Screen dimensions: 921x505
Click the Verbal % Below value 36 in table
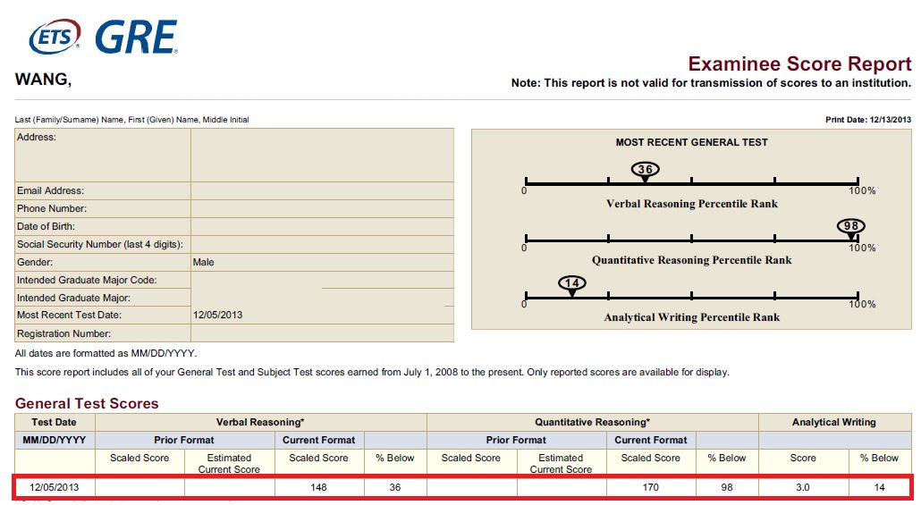click(x=394, y=487)
